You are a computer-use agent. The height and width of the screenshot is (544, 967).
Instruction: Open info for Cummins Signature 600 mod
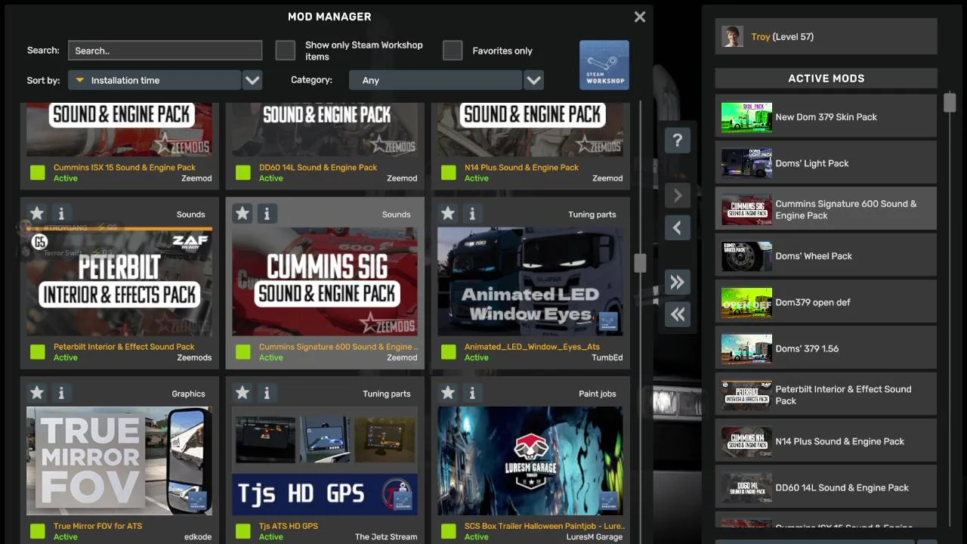coord(267,214)
